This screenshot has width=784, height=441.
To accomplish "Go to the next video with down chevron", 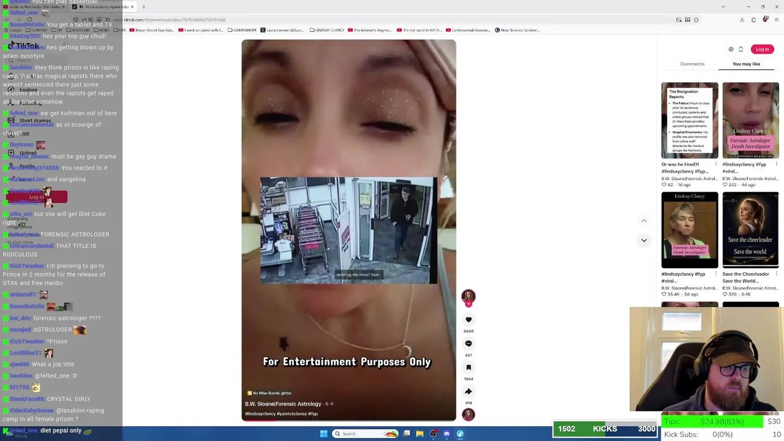I will point(644,240).
